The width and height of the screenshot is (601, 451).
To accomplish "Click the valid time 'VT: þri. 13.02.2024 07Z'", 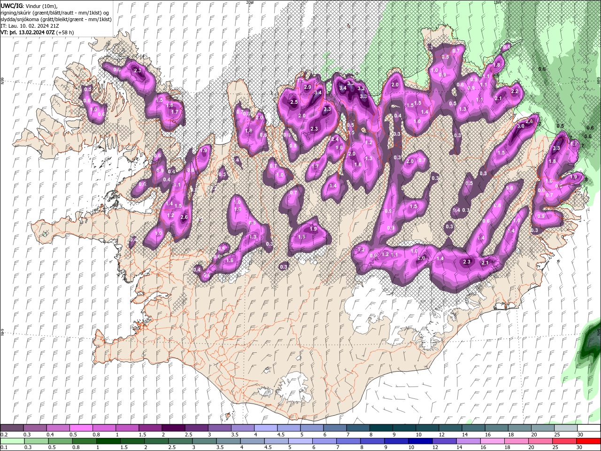I will (x=27, y=32).
